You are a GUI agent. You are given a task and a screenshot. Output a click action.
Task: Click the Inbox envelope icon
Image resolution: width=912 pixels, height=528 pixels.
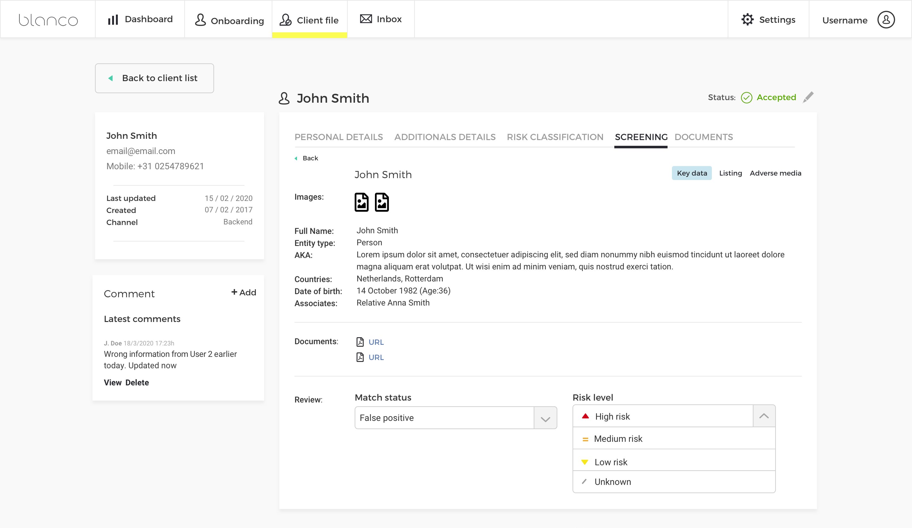coord(365,19)
